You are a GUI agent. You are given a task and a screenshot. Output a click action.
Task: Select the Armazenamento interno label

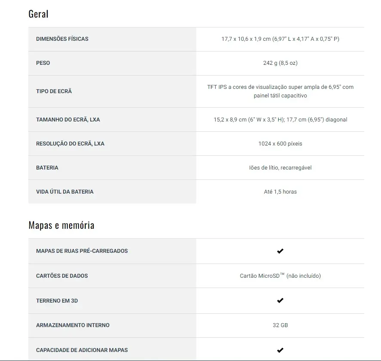(x=73, y=325)
